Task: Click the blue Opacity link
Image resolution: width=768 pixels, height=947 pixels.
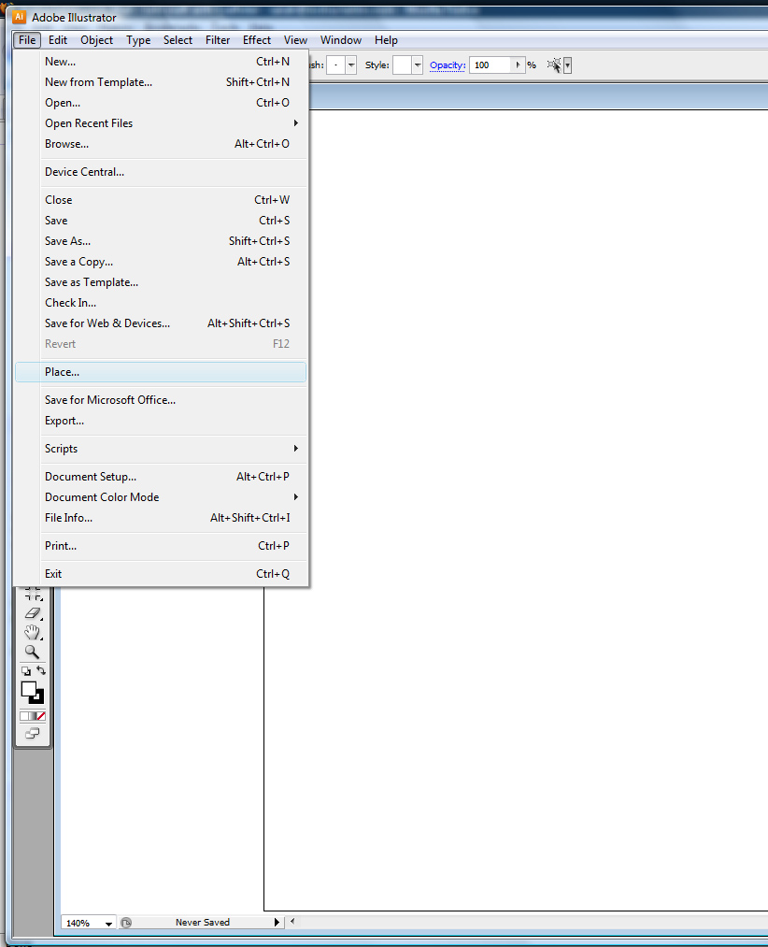Action: click(448, 65)
